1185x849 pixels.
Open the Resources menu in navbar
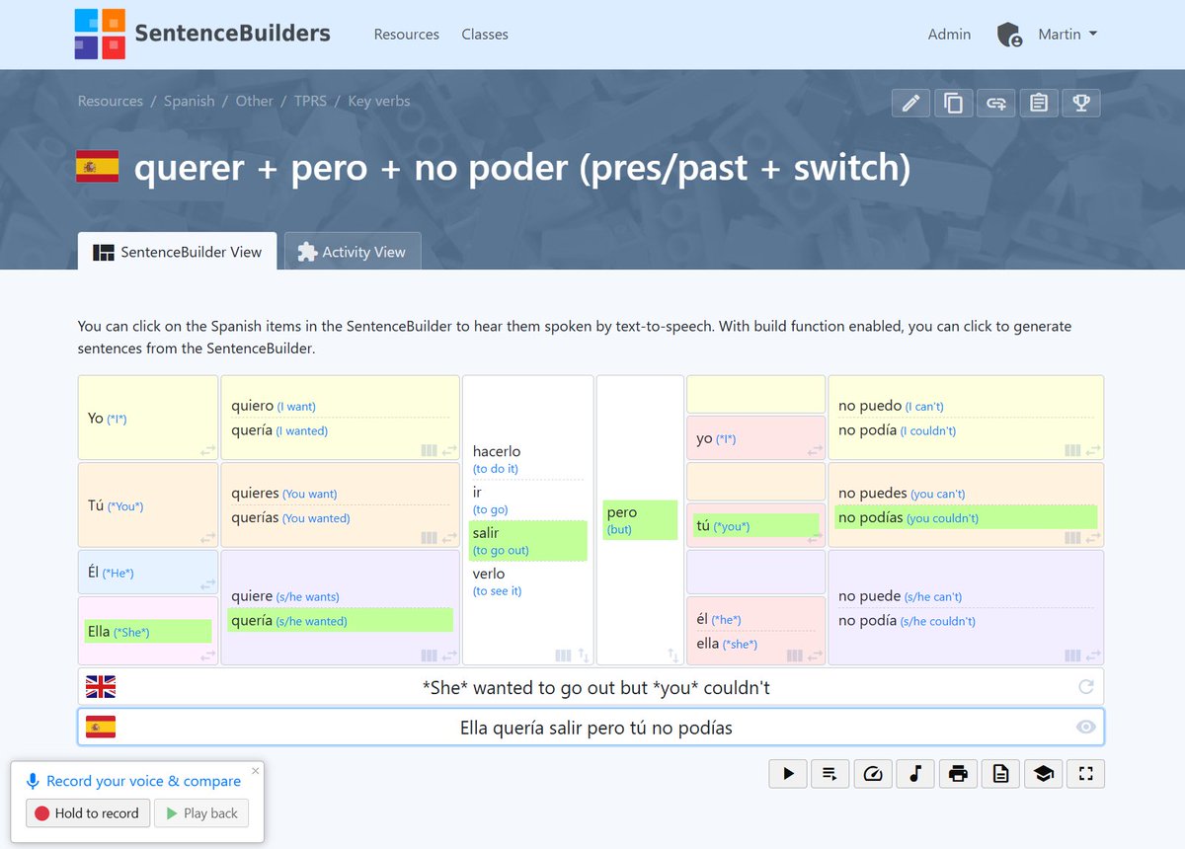click(406, 35)
